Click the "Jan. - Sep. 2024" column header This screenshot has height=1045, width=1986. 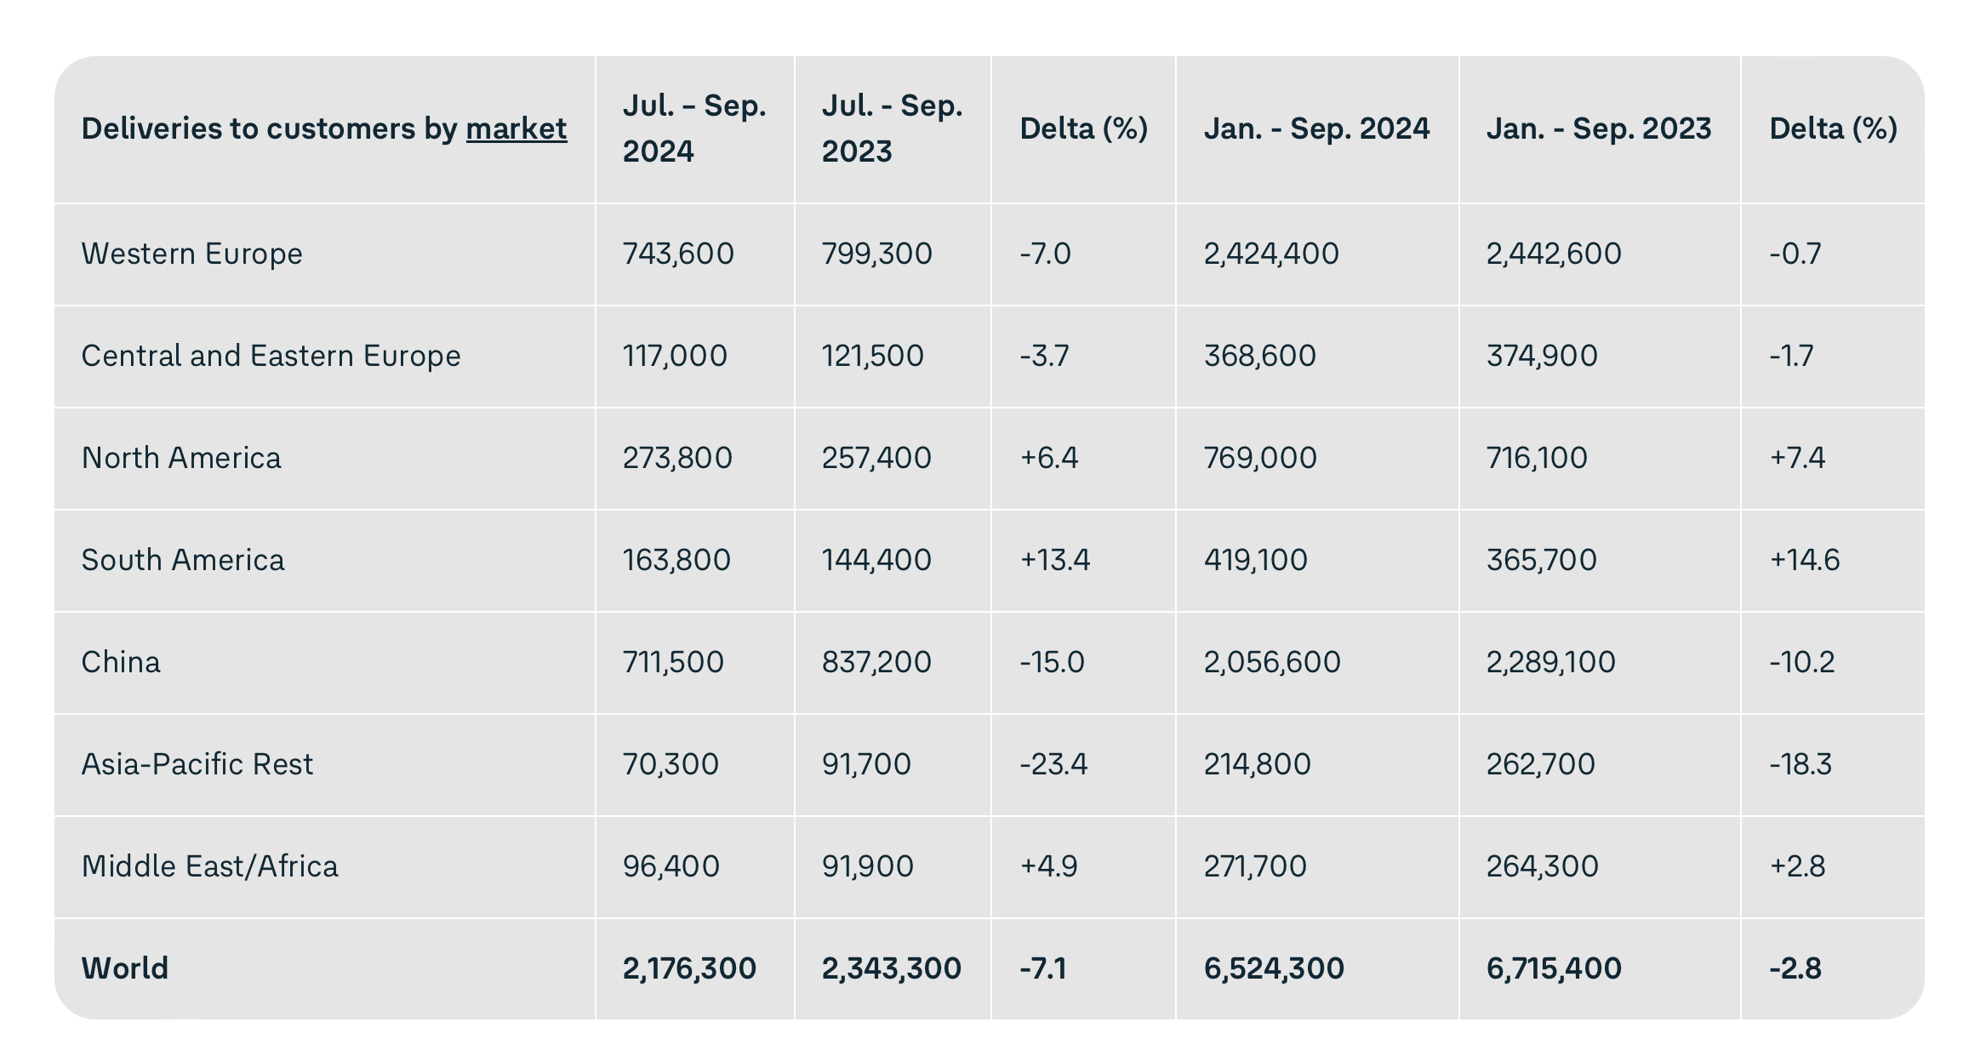(1316, 128)
